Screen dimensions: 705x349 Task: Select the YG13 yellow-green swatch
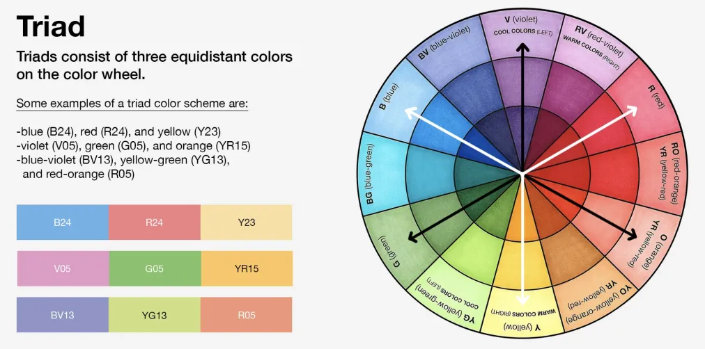tap(155, 315)
